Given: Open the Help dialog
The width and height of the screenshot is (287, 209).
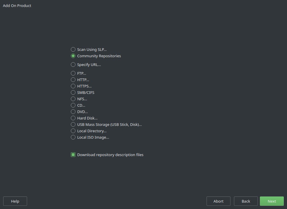Looking at the screenshot, I should 15,201.
